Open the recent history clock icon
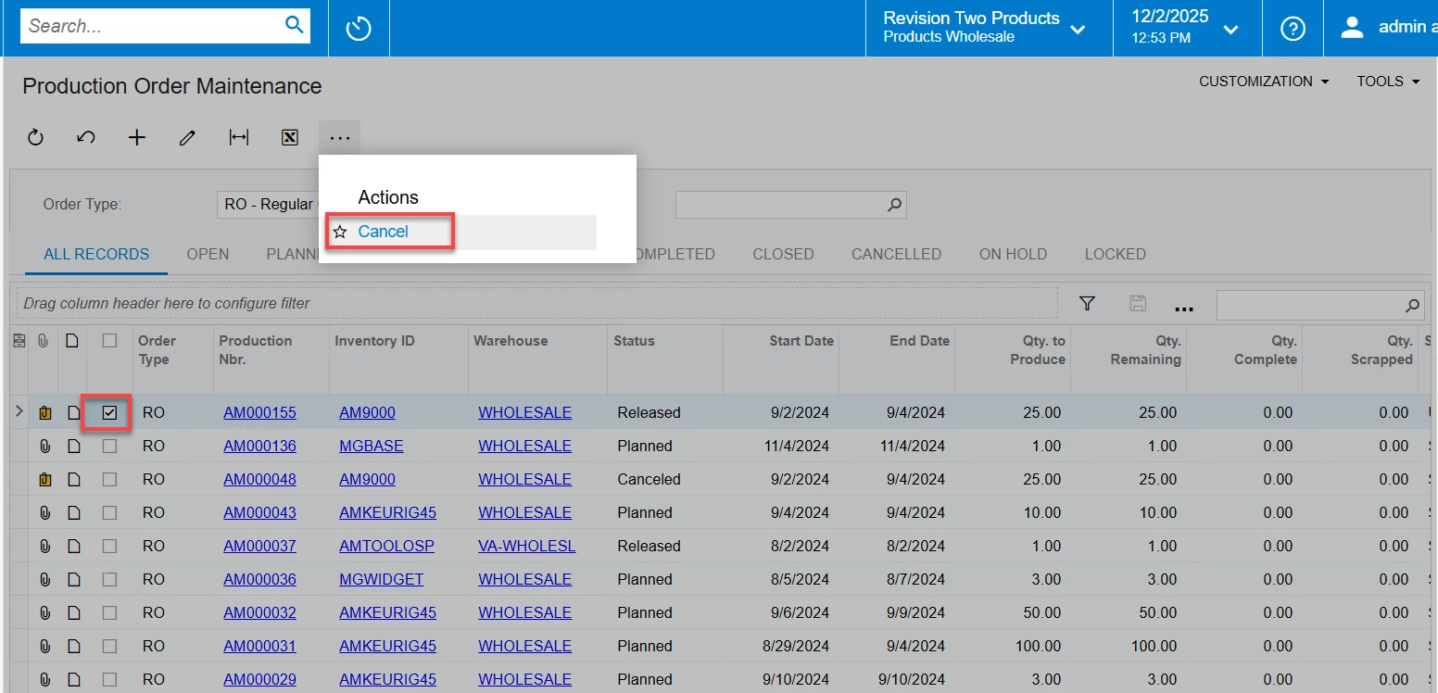Viewport: 1438px width, 693px height. click(x=359, y=29)
